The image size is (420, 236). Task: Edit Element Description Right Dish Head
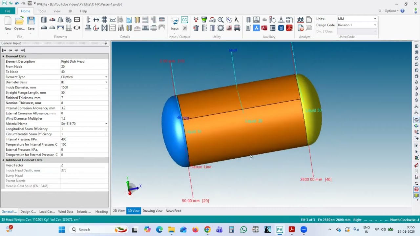click(x=84, y=61)
